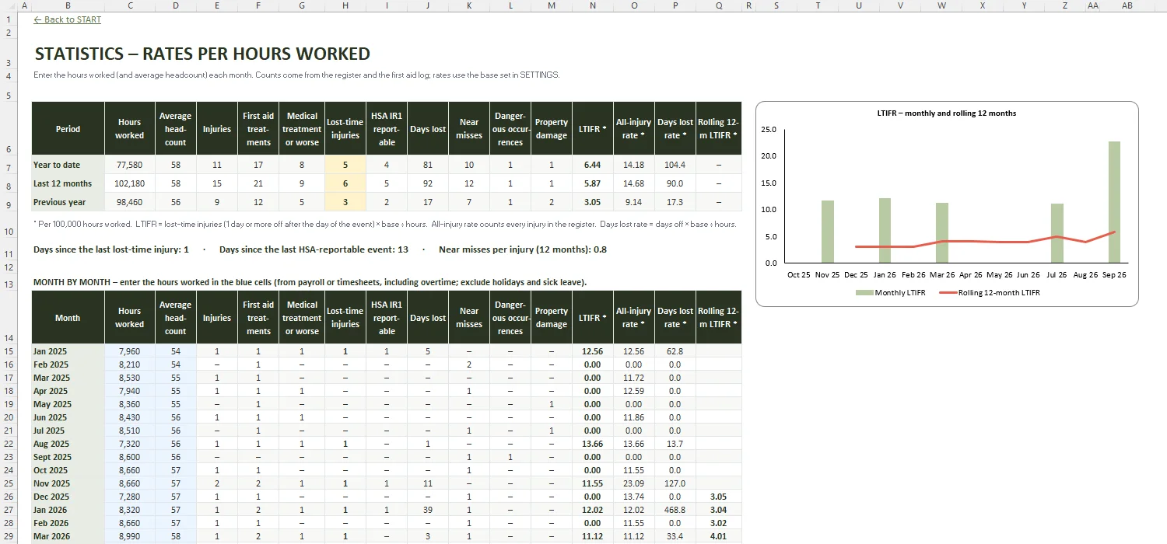Open the Back to START link

68,19
